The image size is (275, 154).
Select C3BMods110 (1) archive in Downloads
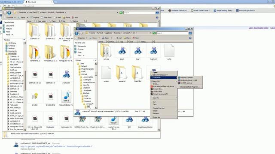35,76
